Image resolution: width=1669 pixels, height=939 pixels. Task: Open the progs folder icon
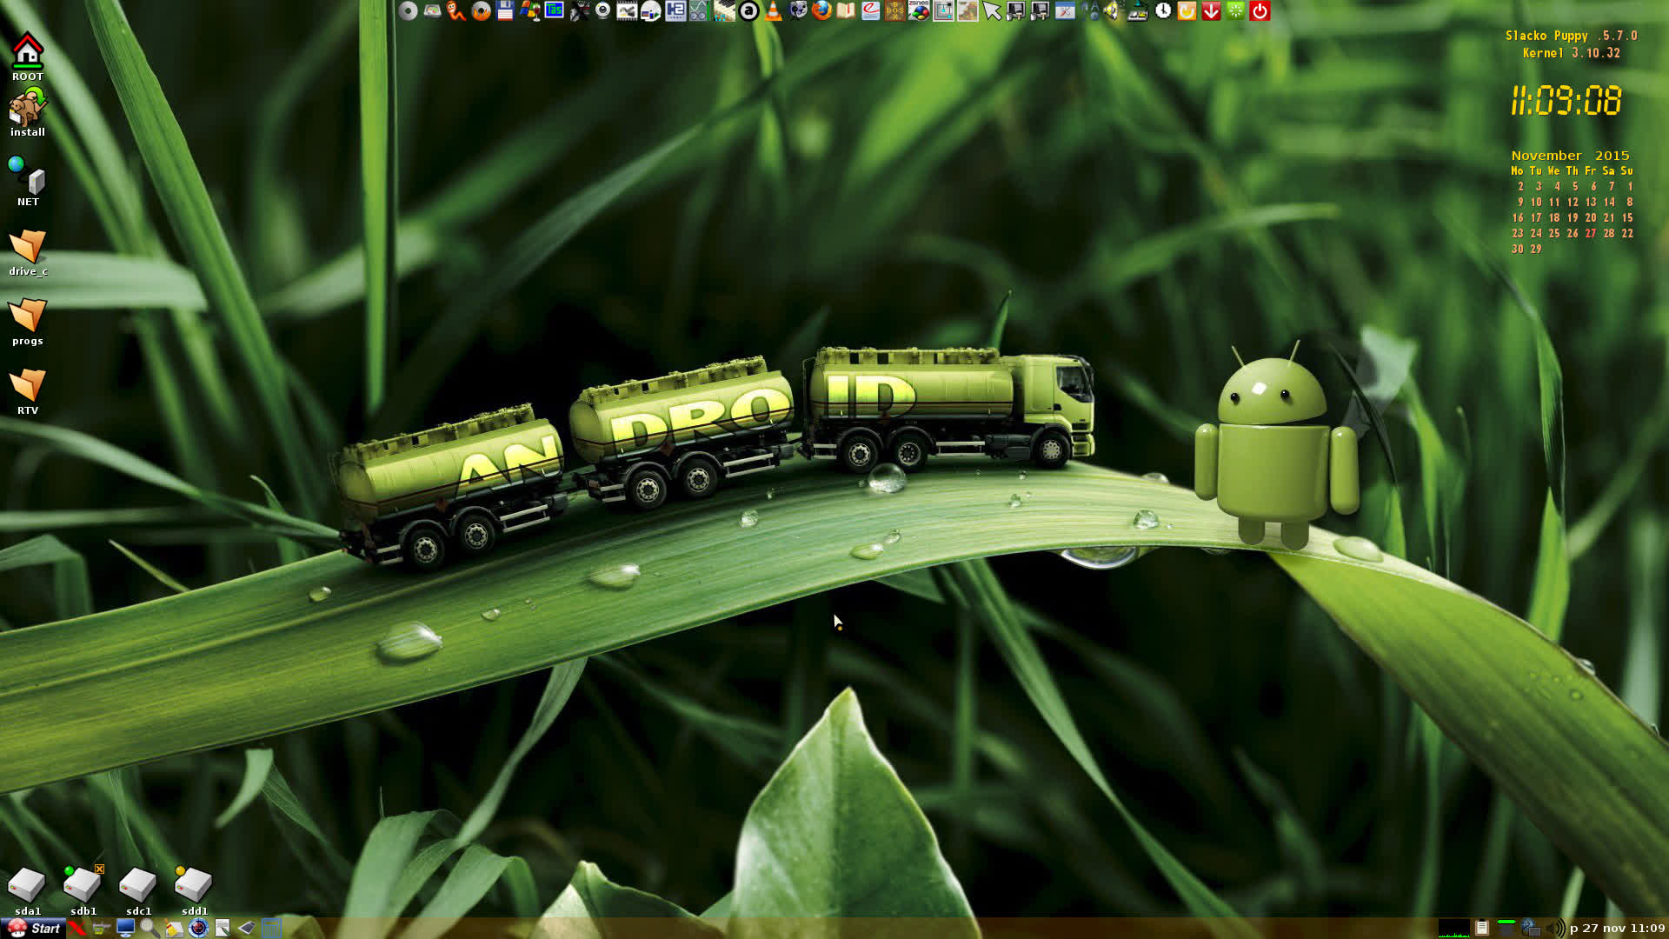pyautogui.click(x=27, y=322)
